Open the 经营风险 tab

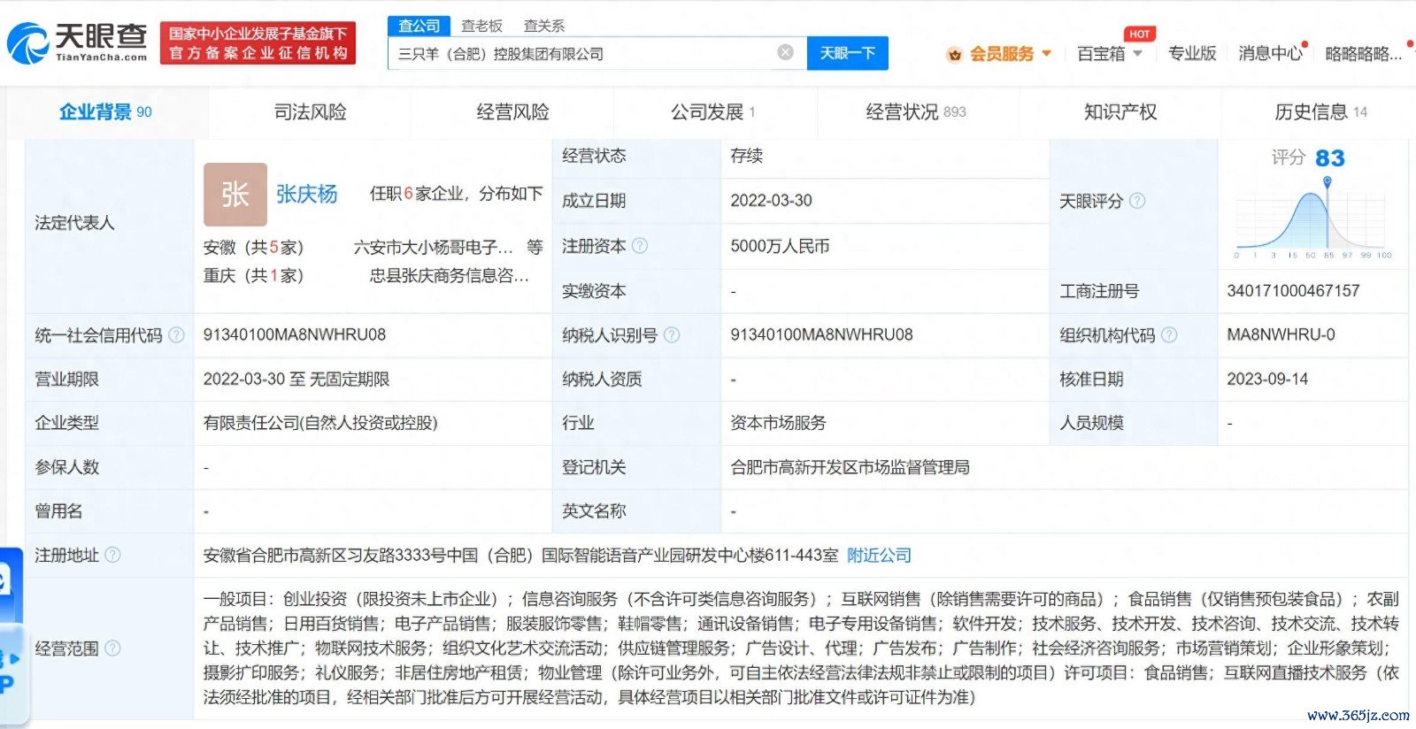(512, 112)
